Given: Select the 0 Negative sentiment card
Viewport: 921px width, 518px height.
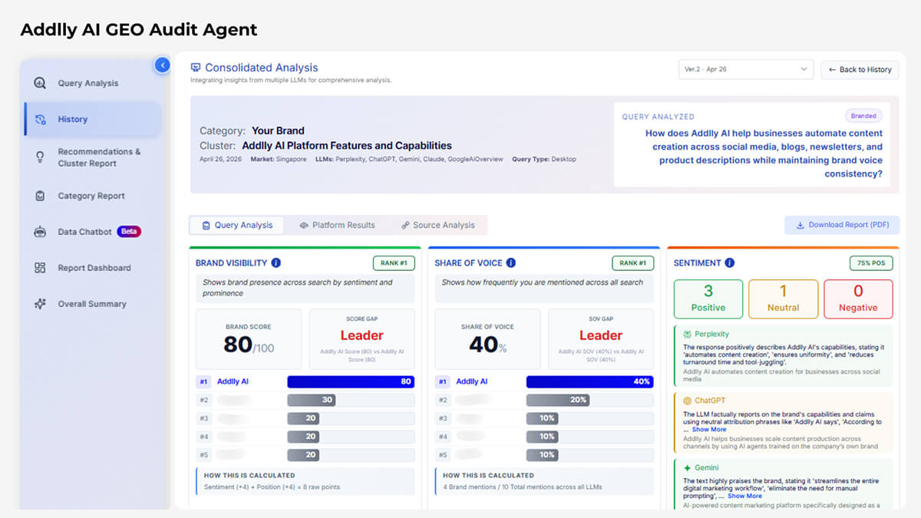Looking at the screenshot, I should point(858,299).
